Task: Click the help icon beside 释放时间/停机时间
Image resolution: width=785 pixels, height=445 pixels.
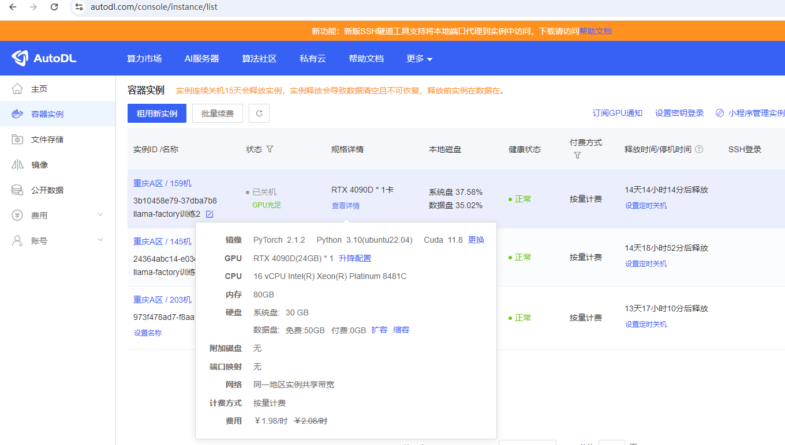Action: point(699,149)
